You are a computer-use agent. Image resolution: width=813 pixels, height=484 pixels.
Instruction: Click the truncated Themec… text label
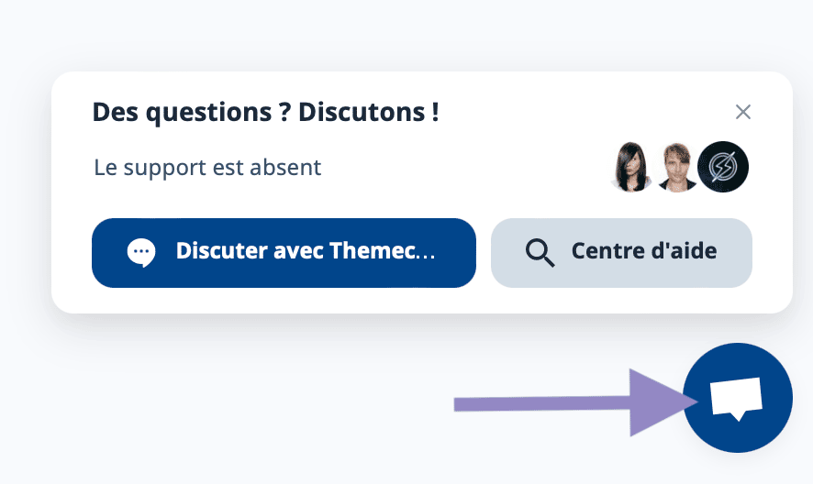coord(383,251)
